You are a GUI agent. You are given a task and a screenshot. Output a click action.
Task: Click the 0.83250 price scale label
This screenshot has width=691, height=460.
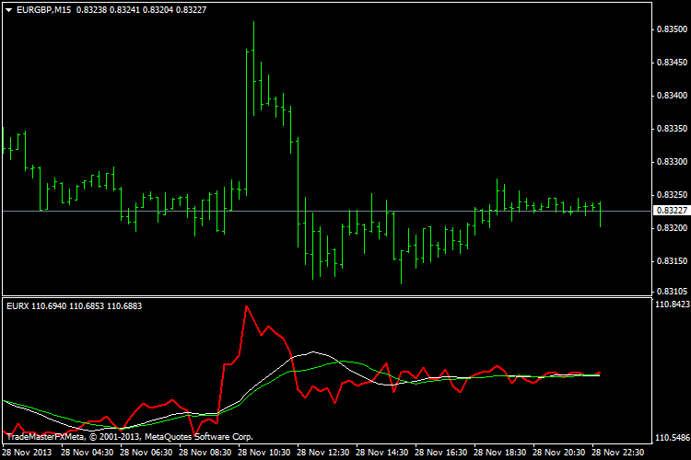pos(670,195)
